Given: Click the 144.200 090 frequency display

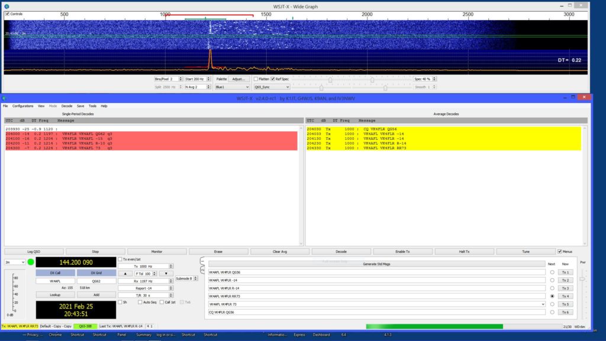Looking at the screenshot, I should (x=76, y=262).
